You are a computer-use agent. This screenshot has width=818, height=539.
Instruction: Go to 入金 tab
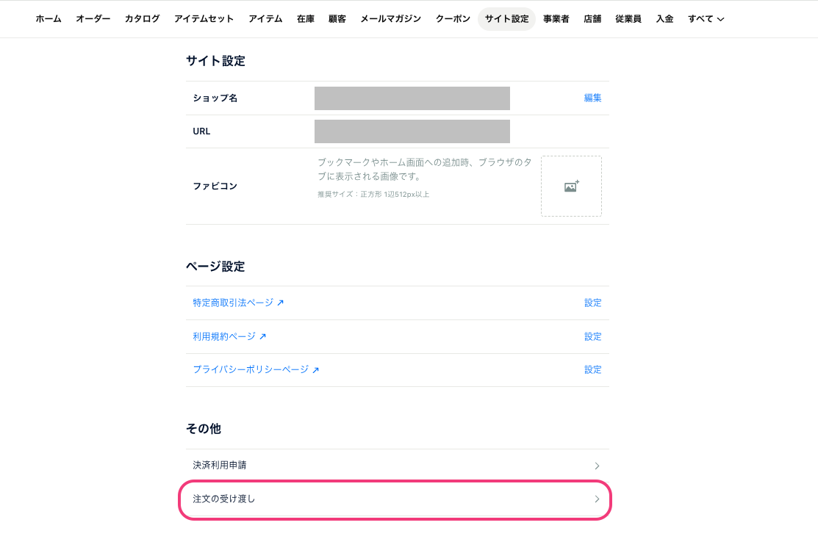click(664, 19)
